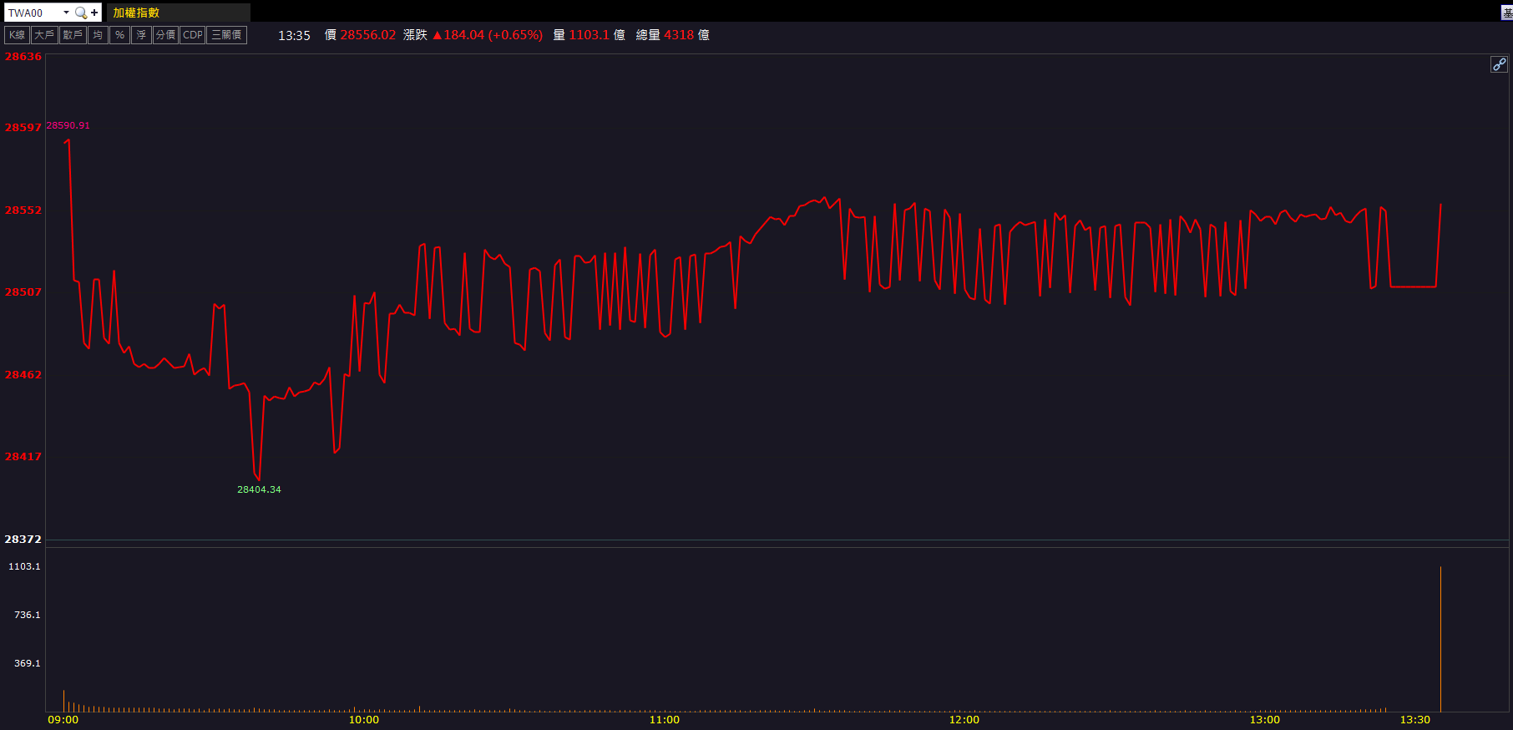Select the % percentage display button
This screenshot has width=1513, height=730.
click(x=119, y=35)
